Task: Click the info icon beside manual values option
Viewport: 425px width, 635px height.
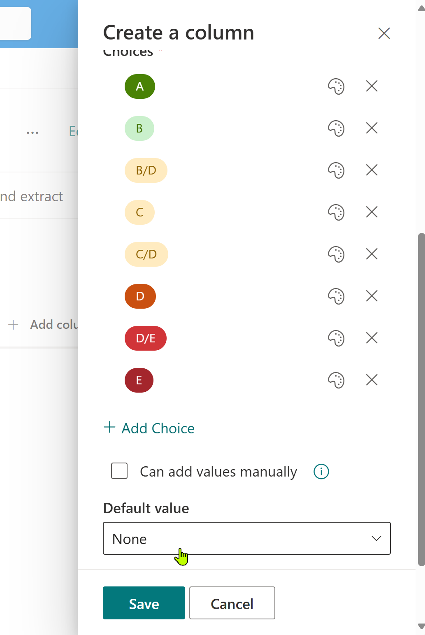Action: click(x=321, y=472)
